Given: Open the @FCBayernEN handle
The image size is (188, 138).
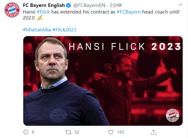Looking at the screenshot, I should tap(89, 5).
